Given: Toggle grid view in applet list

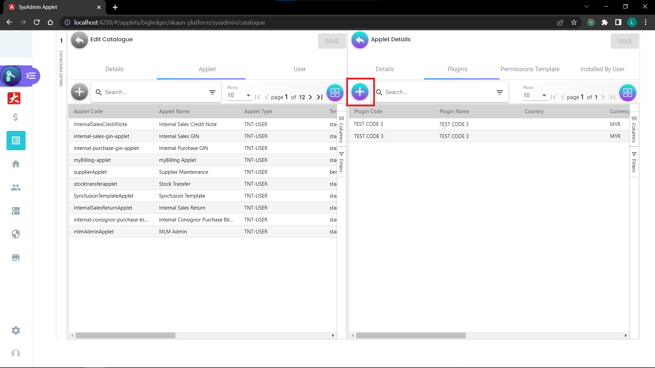Looking at the screenshot, I should click(335, 93).
